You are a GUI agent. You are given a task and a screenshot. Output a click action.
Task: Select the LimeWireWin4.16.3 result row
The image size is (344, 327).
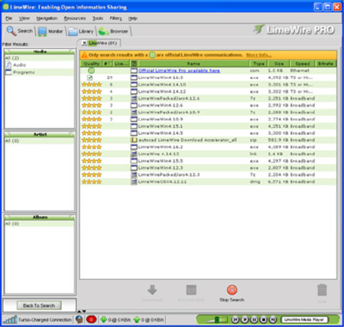208,78
